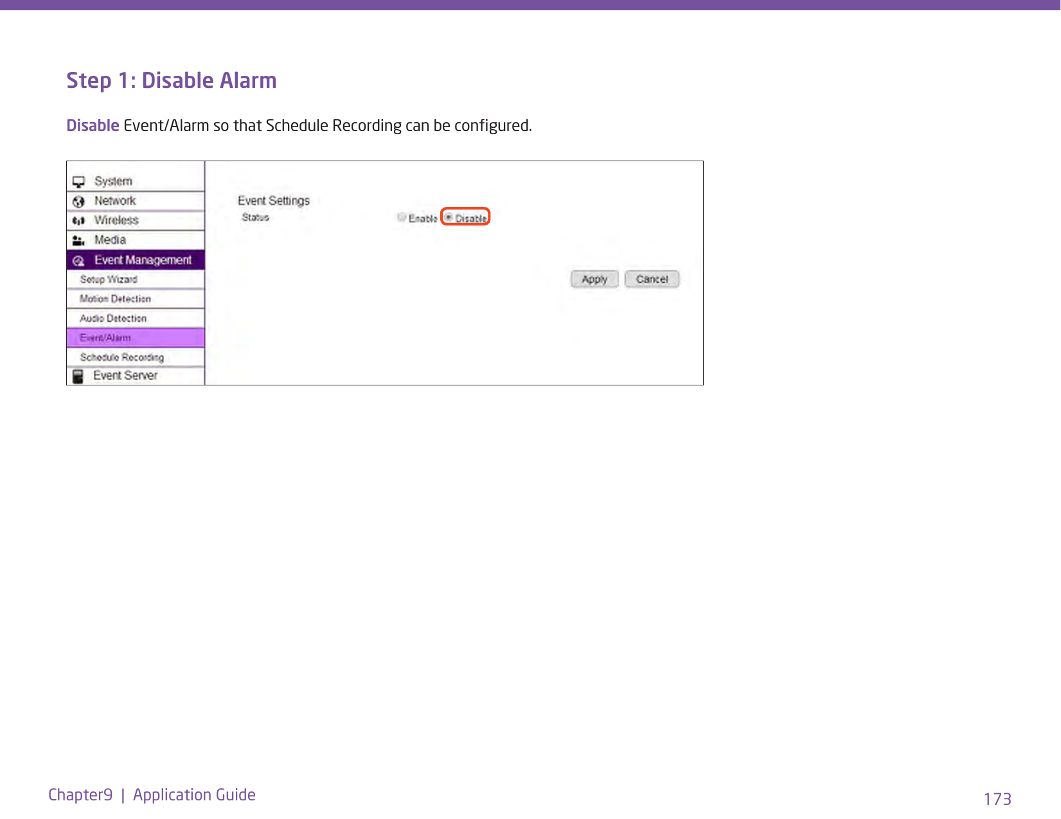Click the Apply button

pos(594,279)
